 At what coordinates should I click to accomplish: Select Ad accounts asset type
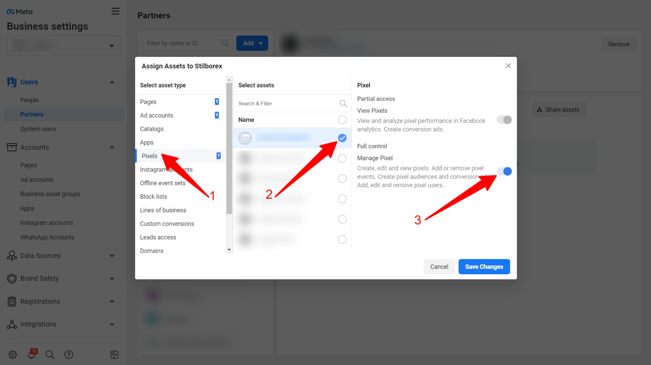157,115
